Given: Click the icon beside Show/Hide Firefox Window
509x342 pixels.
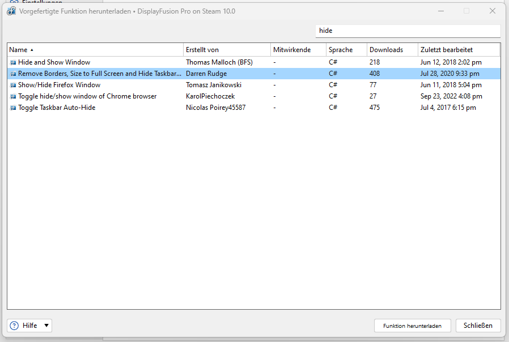Looking at the screenshot, I should coord(13,85).
